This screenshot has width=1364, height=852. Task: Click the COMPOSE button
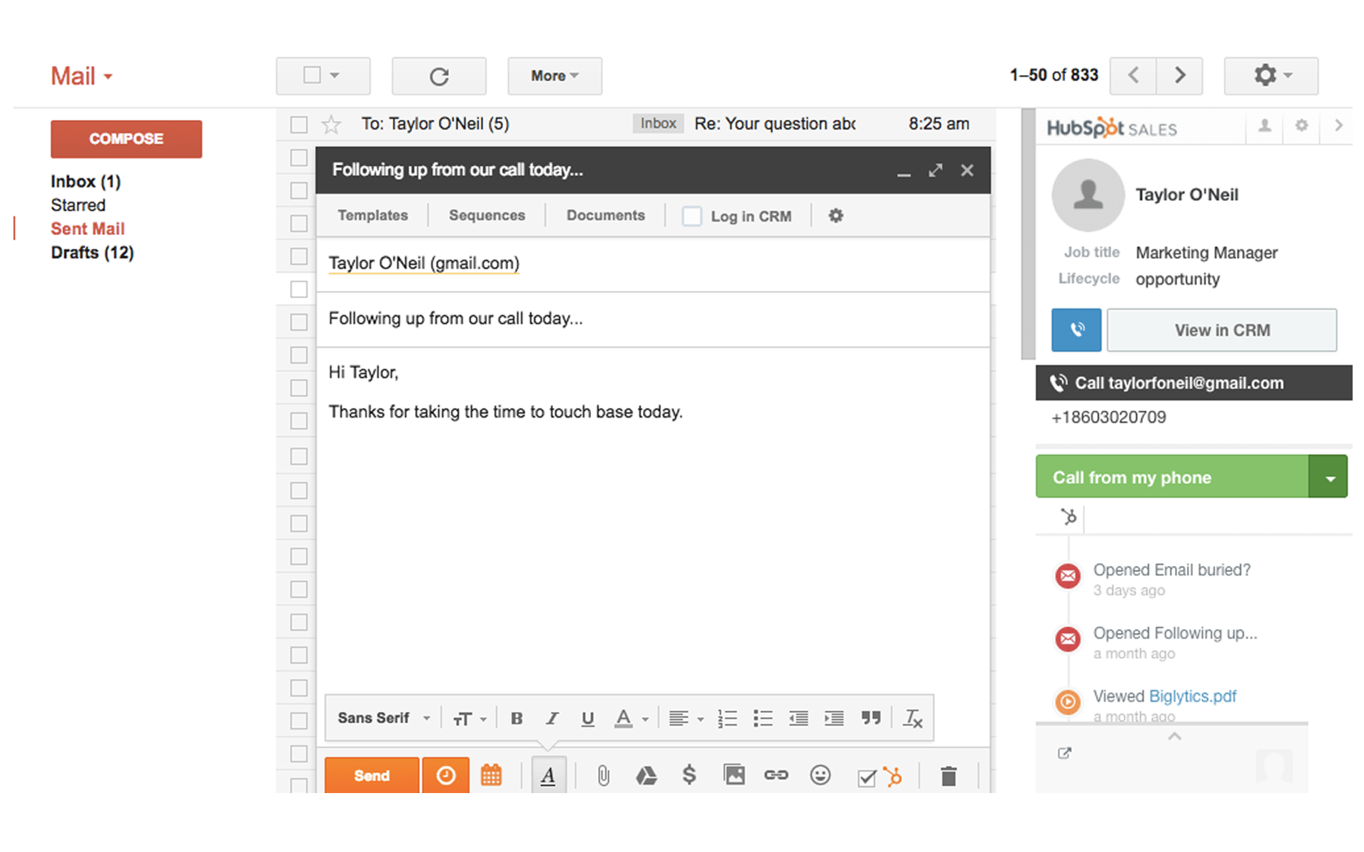click(x=126, y=138)
